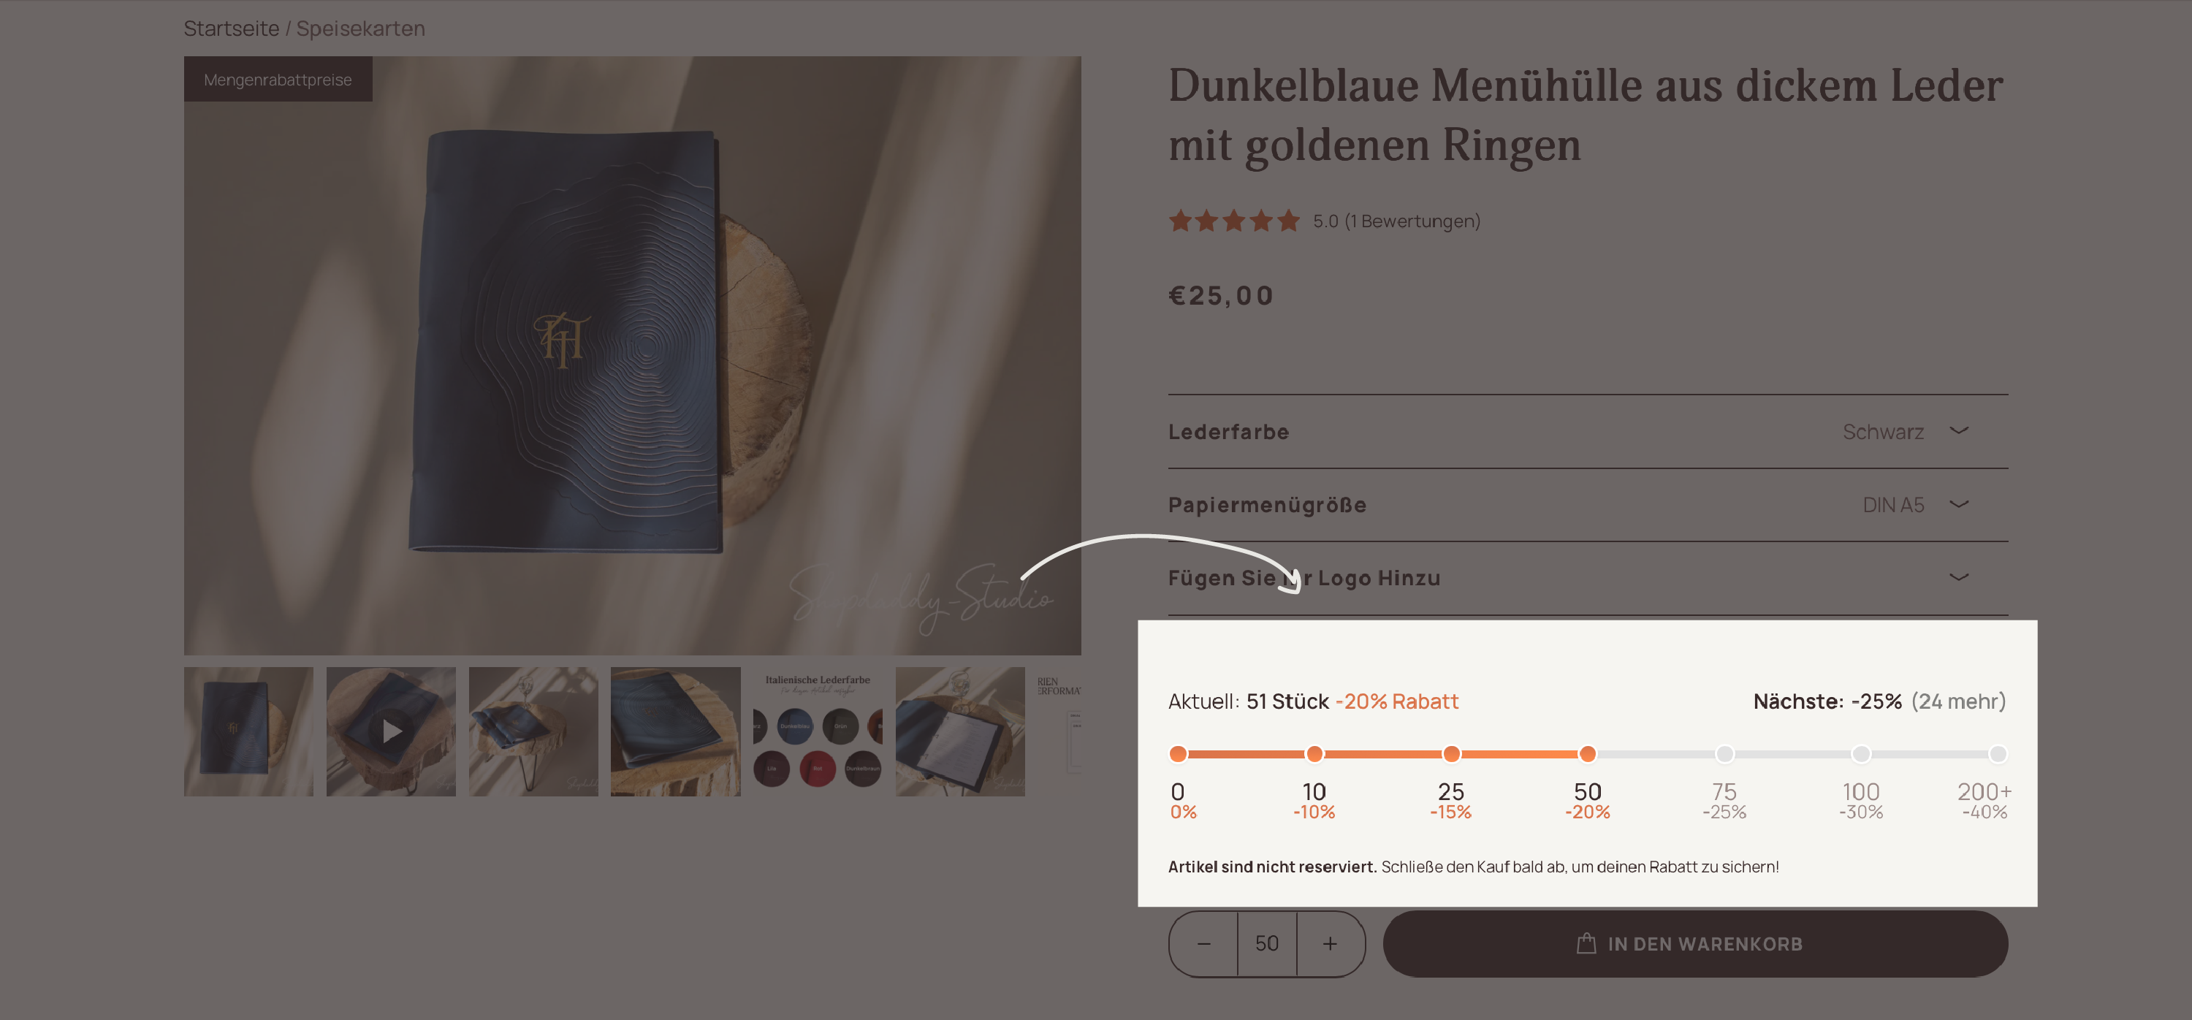Select the first menu cover thumbnail
The width and height of the screenshot is (2192, 1020).
248,731
